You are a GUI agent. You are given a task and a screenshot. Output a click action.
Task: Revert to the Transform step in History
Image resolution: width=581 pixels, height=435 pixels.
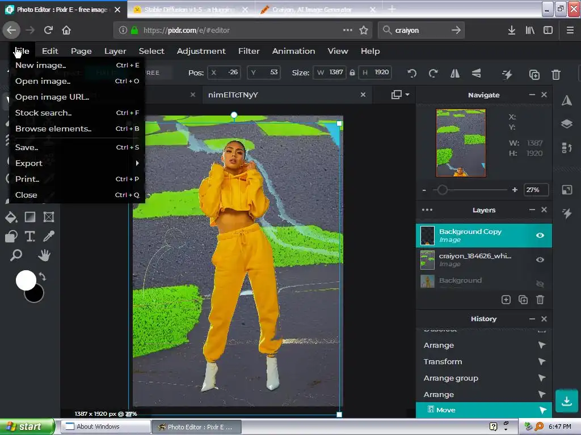[x=443, y=361]
